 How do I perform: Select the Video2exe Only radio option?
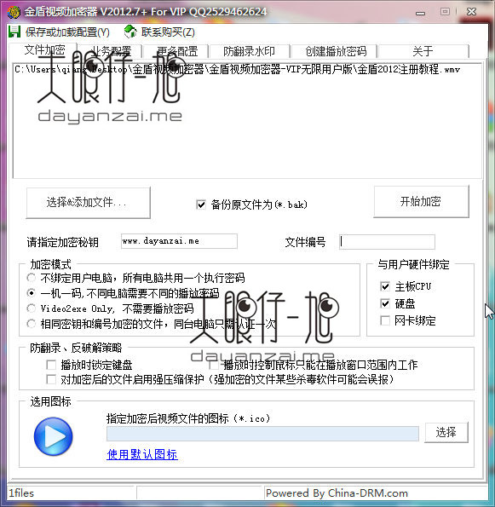pyautogui.click(x=31, y=308)
